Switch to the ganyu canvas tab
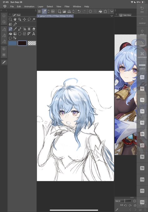 click(x=55, y=16)
